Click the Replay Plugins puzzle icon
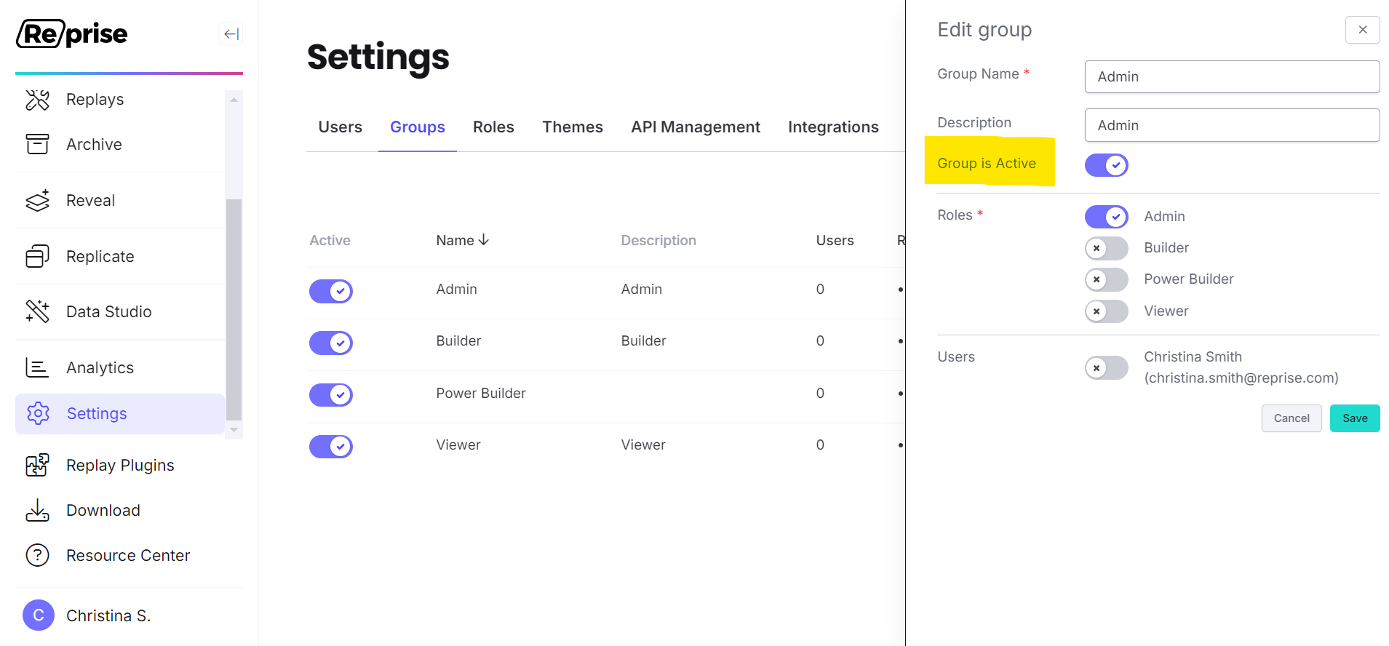This screenshot has width=1389, height=646. pos(37,465)
